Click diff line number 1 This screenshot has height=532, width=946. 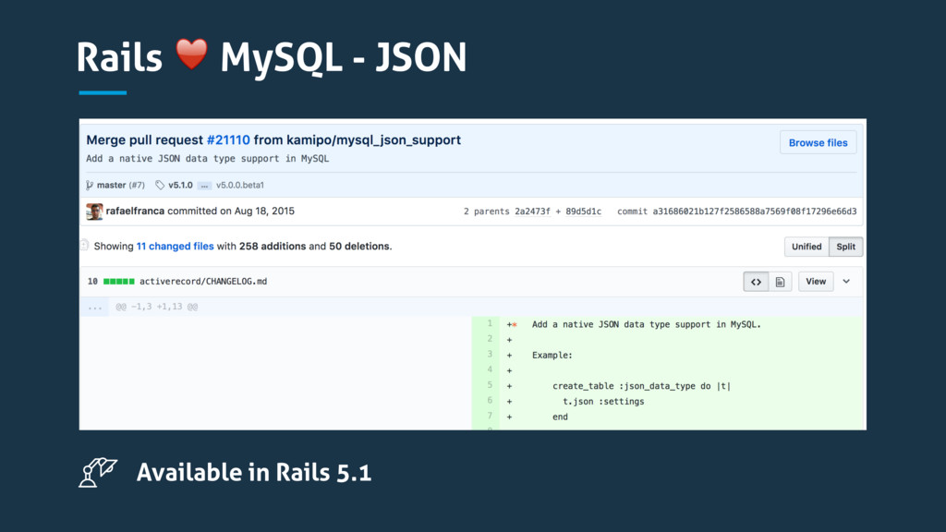[490, 324]
